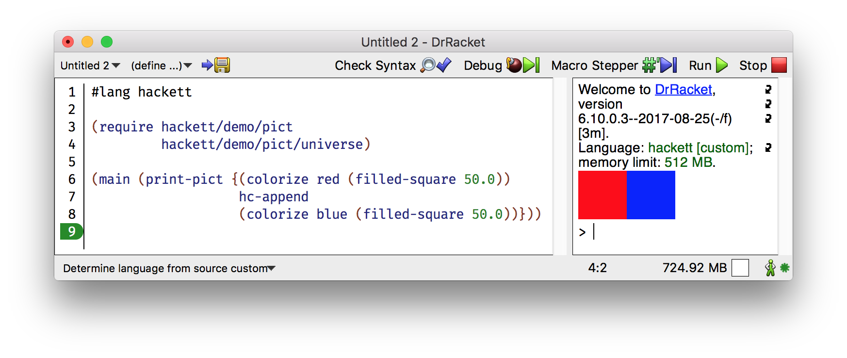Open the 'Untitled 2' file dropdown
Viewport: 847px width, 358px height.
click(90, 65)
